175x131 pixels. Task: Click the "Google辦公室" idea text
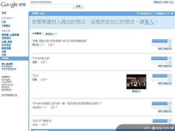point(41,58)
